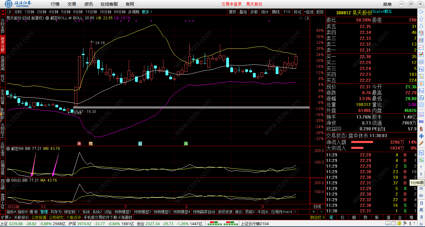Toggle 多股 multi-stock view button
This screenshot has height=227, width=425.
pyautogui.click(x=254, y=12)
